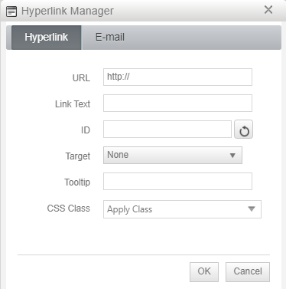
Task: Click the Target label
Action: click(78, 156)
